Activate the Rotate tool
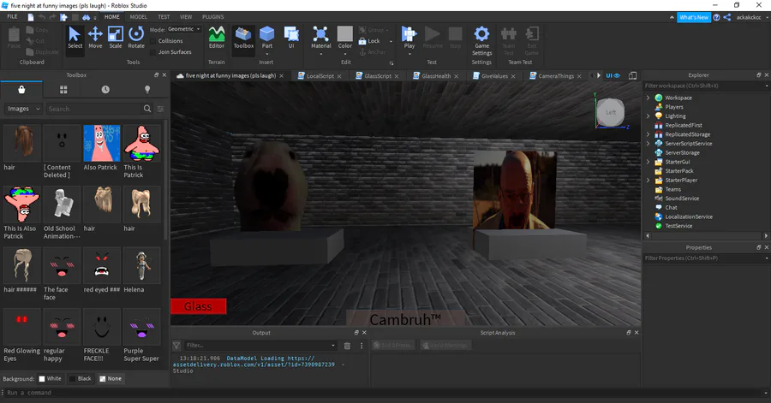 point(136,38)
